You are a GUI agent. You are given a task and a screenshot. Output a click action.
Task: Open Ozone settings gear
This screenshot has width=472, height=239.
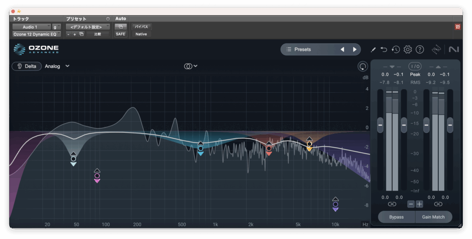407,49
